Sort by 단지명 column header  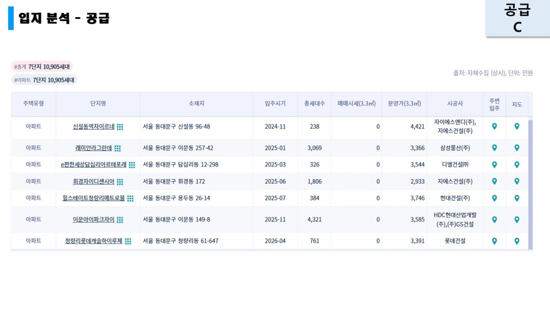click(x=98, y=103)
